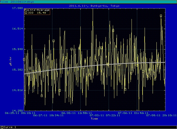Screen dimensions: 177x129
Task: Select the highest data point marker near right edge
Action: click(x=161, y=16)
